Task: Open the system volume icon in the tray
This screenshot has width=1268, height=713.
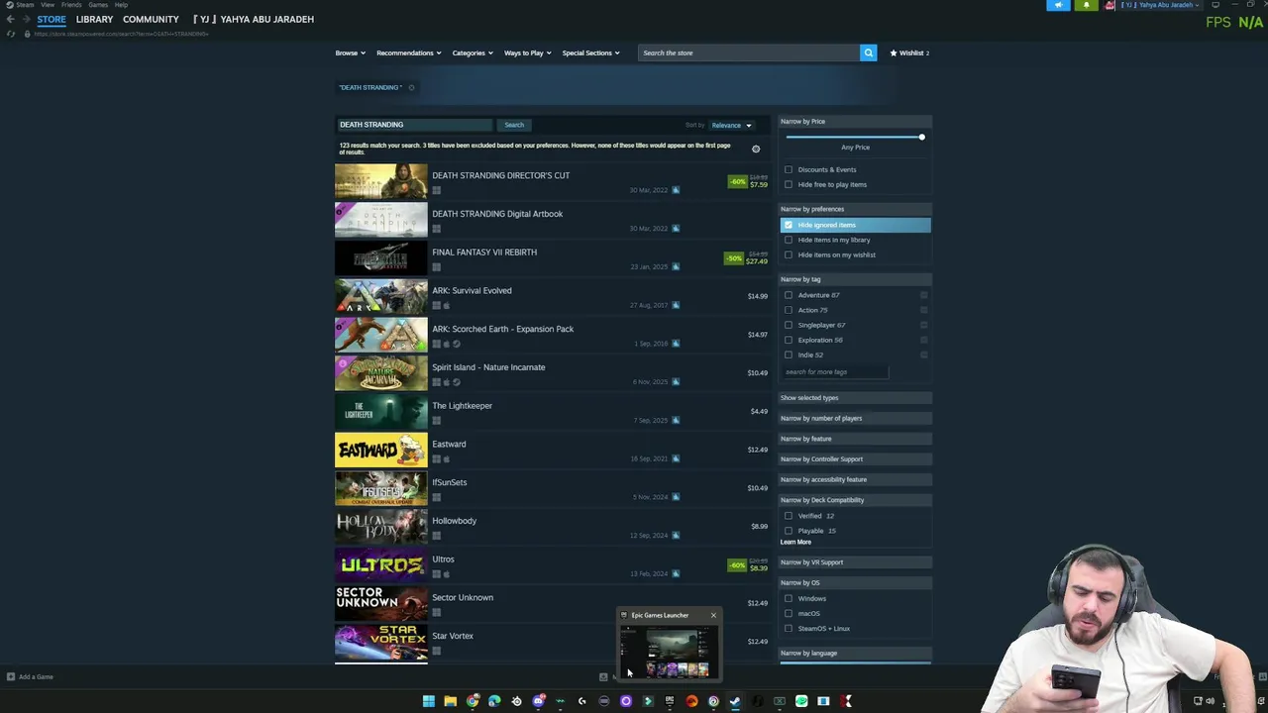Action: [x=1210, y=701]
